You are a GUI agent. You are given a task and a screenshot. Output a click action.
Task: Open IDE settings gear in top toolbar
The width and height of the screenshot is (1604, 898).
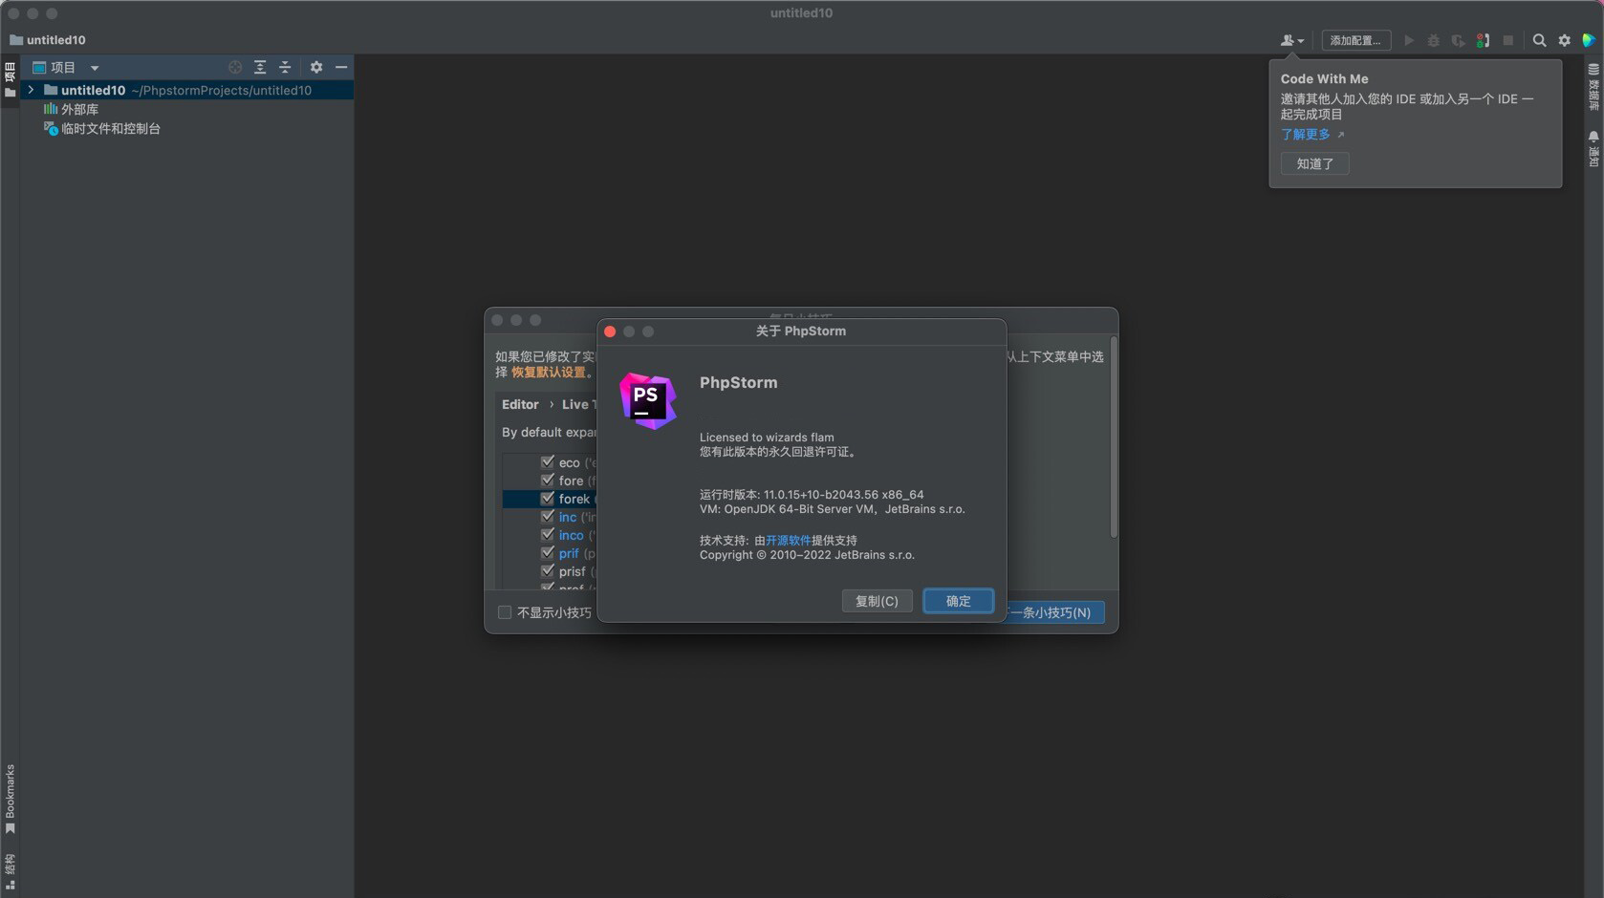[1564, 40]
